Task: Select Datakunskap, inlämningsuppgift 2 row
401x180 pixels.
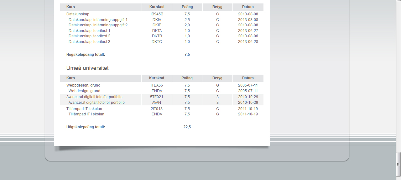Action: (98, 25)
